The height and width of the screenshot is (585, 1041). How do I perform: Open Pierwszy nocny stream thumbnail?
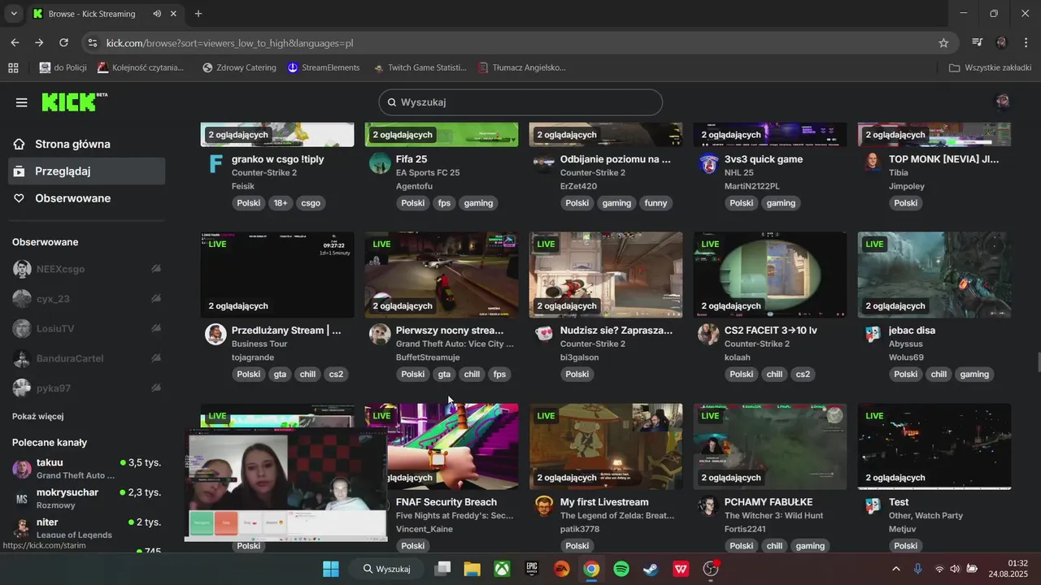[442, 275]
